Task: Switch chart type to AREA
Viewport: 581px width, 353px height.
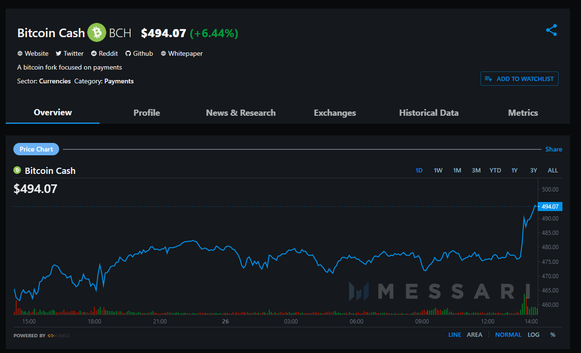Action: coord(474,335)
